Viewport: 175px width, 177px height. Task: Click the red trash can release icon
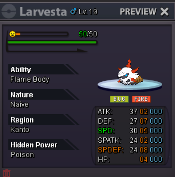click(x=7, y=173)
